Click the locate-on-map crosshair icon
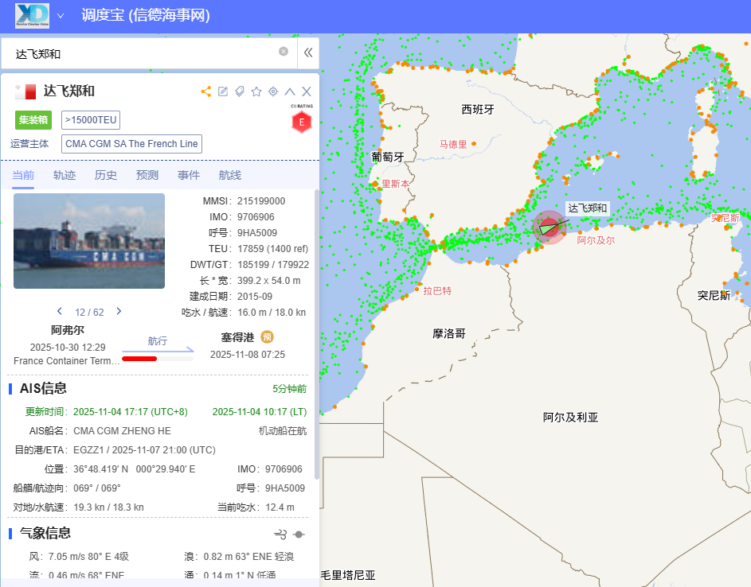The width and height of the screenshot is (751, 587). point(273,91)
